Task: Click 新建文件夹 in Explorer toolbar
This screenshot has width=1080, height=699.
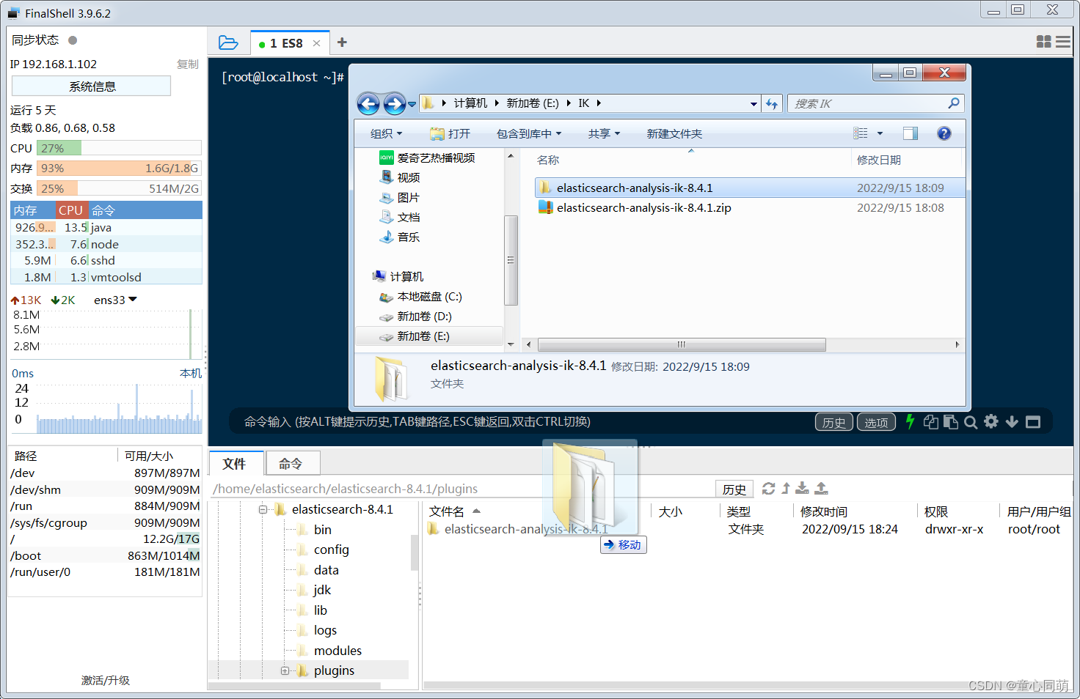Action: 674,133
